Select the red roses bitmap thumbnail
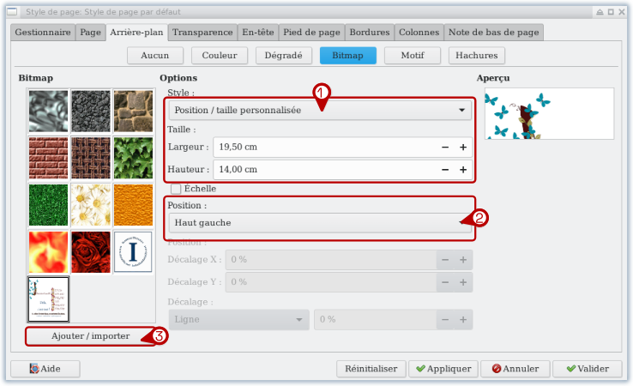 coord(91,250)
